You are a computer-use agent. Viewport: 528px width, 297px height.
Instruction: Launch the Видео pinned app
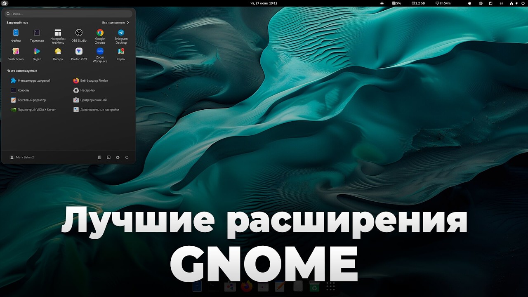pyautogui.click(x=37, y=54)
